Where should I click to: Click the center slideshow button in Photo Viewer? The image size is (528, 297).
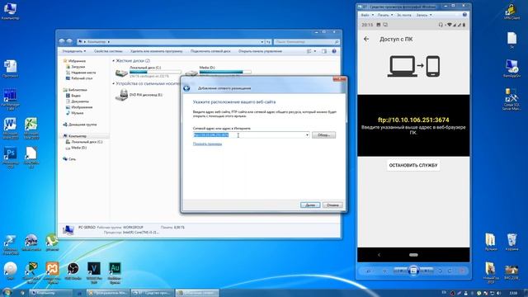pyautogui.click(x=413, y=271)
